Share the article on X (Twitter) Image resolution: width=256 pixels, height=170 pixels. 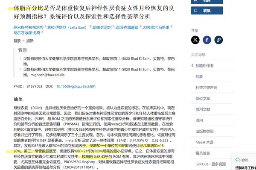[x=195, y=40]
